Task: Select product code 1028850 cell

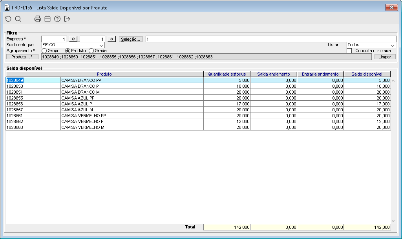Action: pyautogui.click(x=33, y=86)
